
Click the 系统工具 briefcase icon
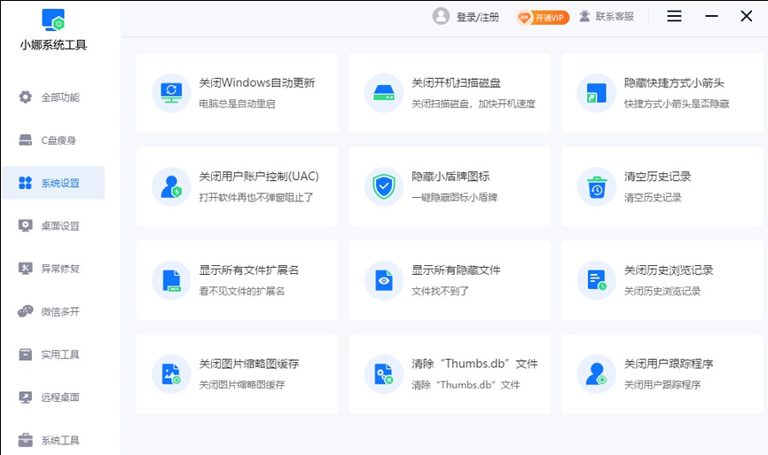(x=26, y=440)
